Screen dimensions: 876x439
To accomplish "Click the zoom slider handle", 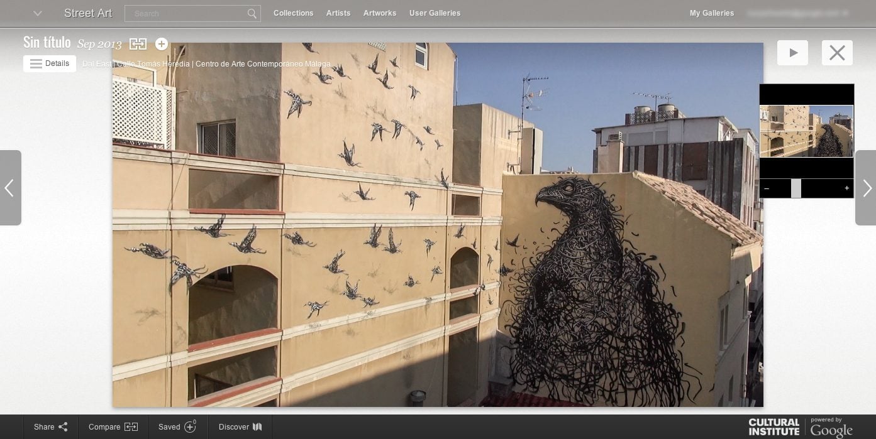I will (x=796, y=188).
